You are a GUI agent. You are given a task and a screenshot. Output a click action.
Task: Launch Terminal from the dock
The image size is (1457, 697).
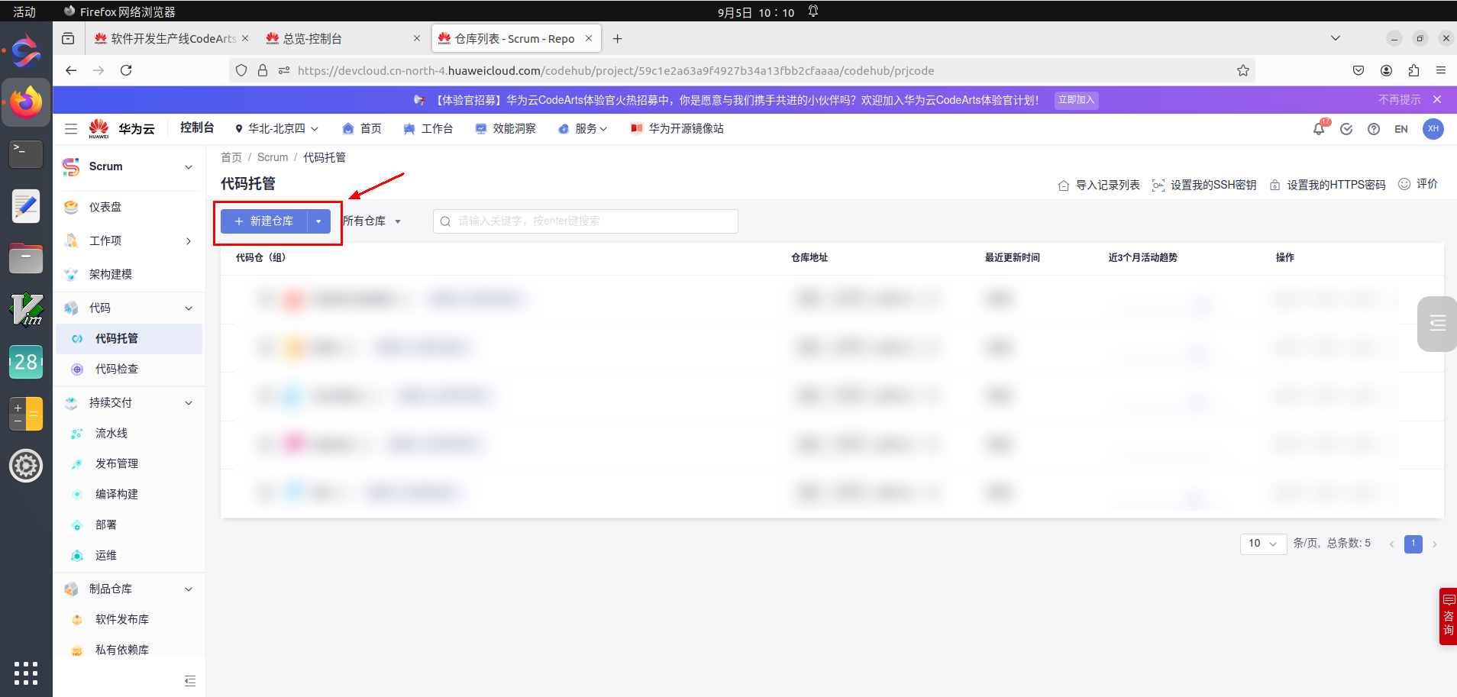coord(26,154)
